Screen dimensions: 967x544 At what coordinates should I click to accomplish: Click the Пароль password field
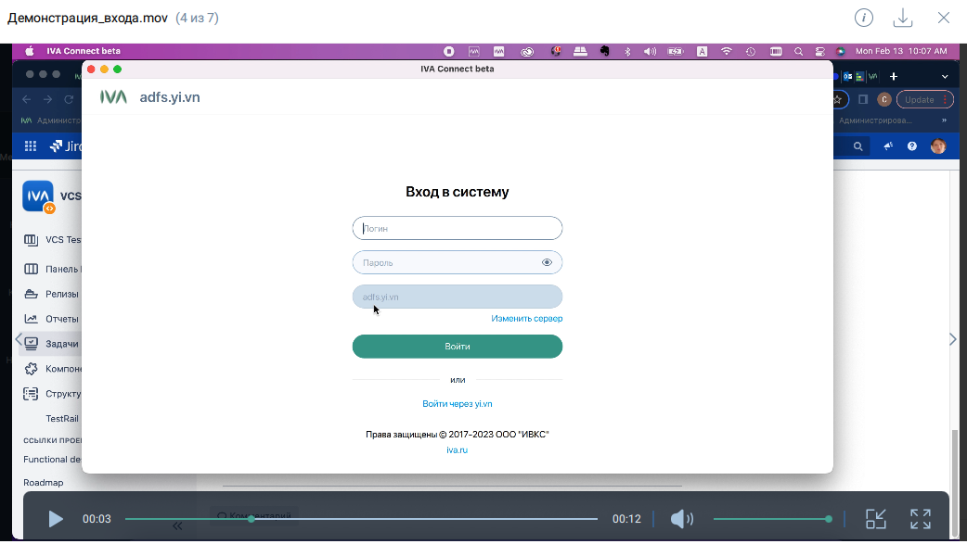[x=445, y=263]
